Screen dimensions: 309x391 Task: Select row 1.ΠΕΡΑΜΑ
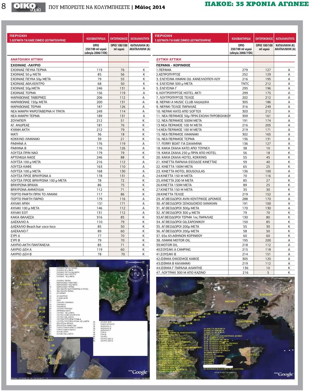click(x=225, y=70)
